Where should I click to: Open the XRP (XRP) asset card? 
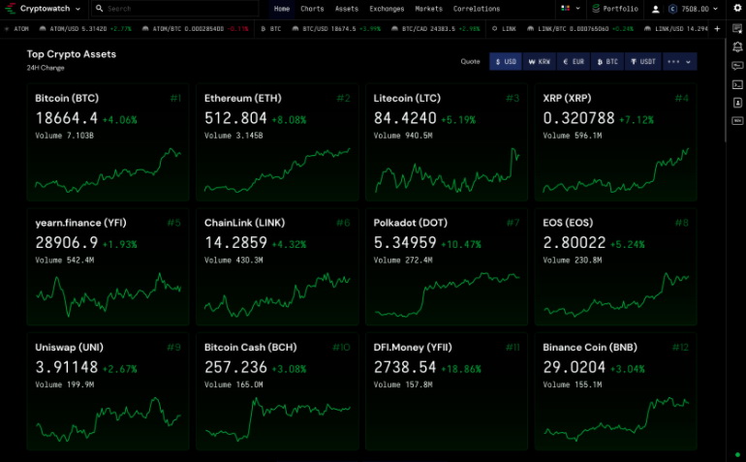tap(615, 141)
